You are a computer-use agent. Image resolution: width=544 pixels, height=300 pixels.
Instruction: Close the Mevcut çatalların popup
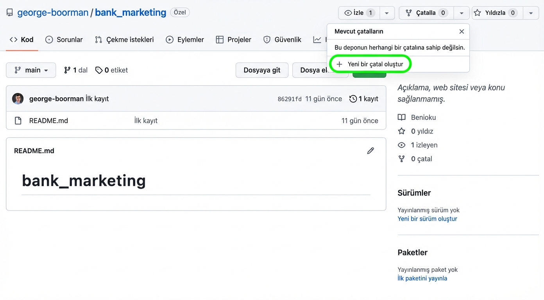[462, 31]
